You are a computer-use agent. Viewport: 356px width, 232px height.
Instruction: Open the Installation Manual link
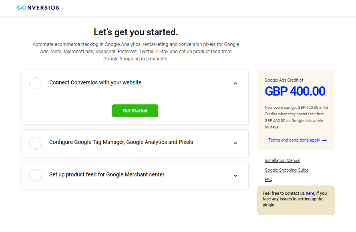(282, 160)
